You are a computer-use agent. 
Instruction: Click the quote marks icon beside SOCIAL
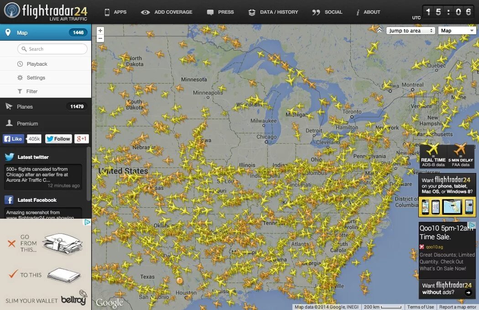316,12
